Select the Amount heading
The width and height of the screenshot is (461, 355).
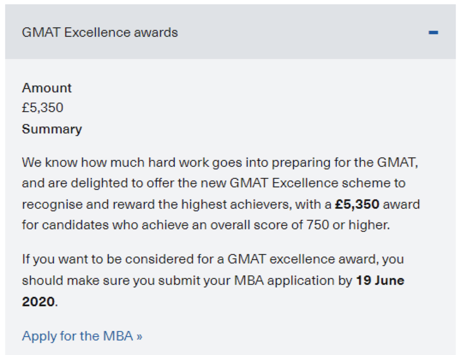tap(47, 88)
